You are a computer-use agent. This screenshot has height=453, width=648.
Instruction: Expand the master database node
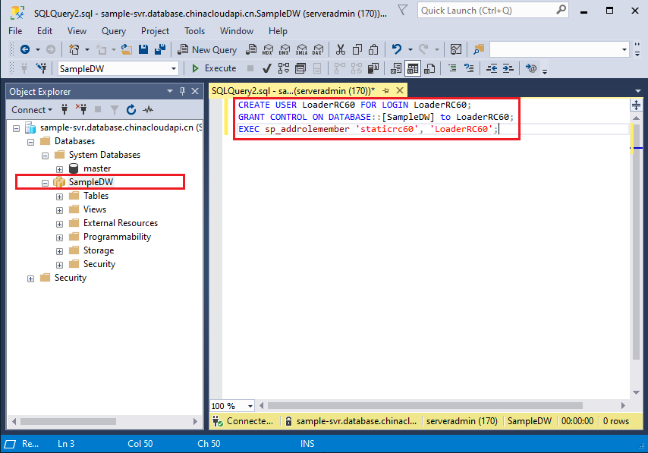(x=59, y=169)
